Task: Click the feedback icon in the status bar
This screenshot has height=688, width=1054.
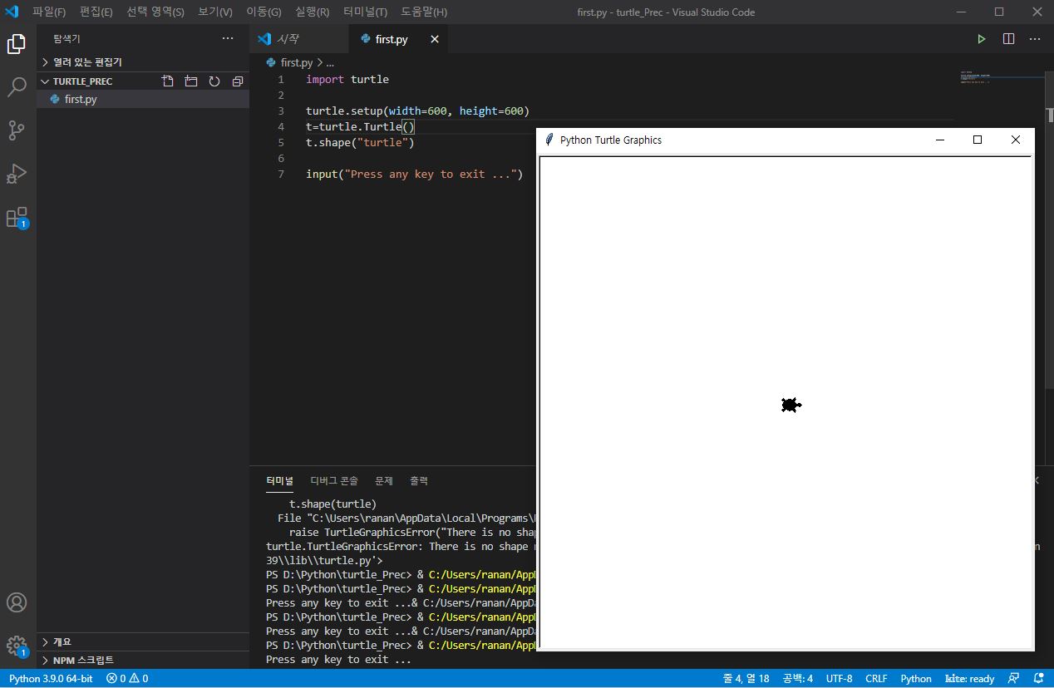Action: click(1013, 678)
